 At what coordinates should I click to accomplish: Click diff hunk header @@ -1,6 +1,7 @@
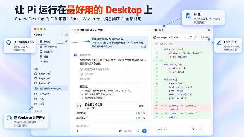pos(163,44)
